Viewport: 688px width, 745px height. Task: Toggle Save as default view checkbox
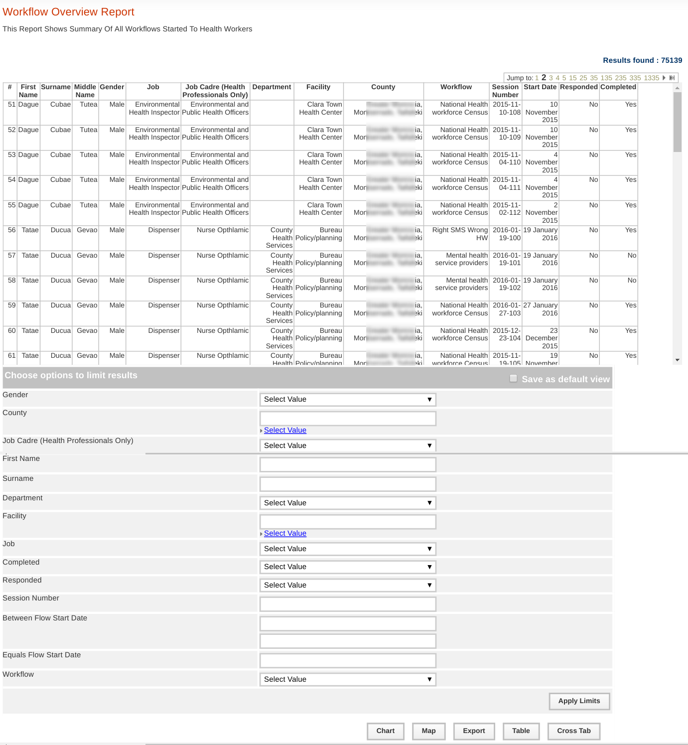click(513, 379)
